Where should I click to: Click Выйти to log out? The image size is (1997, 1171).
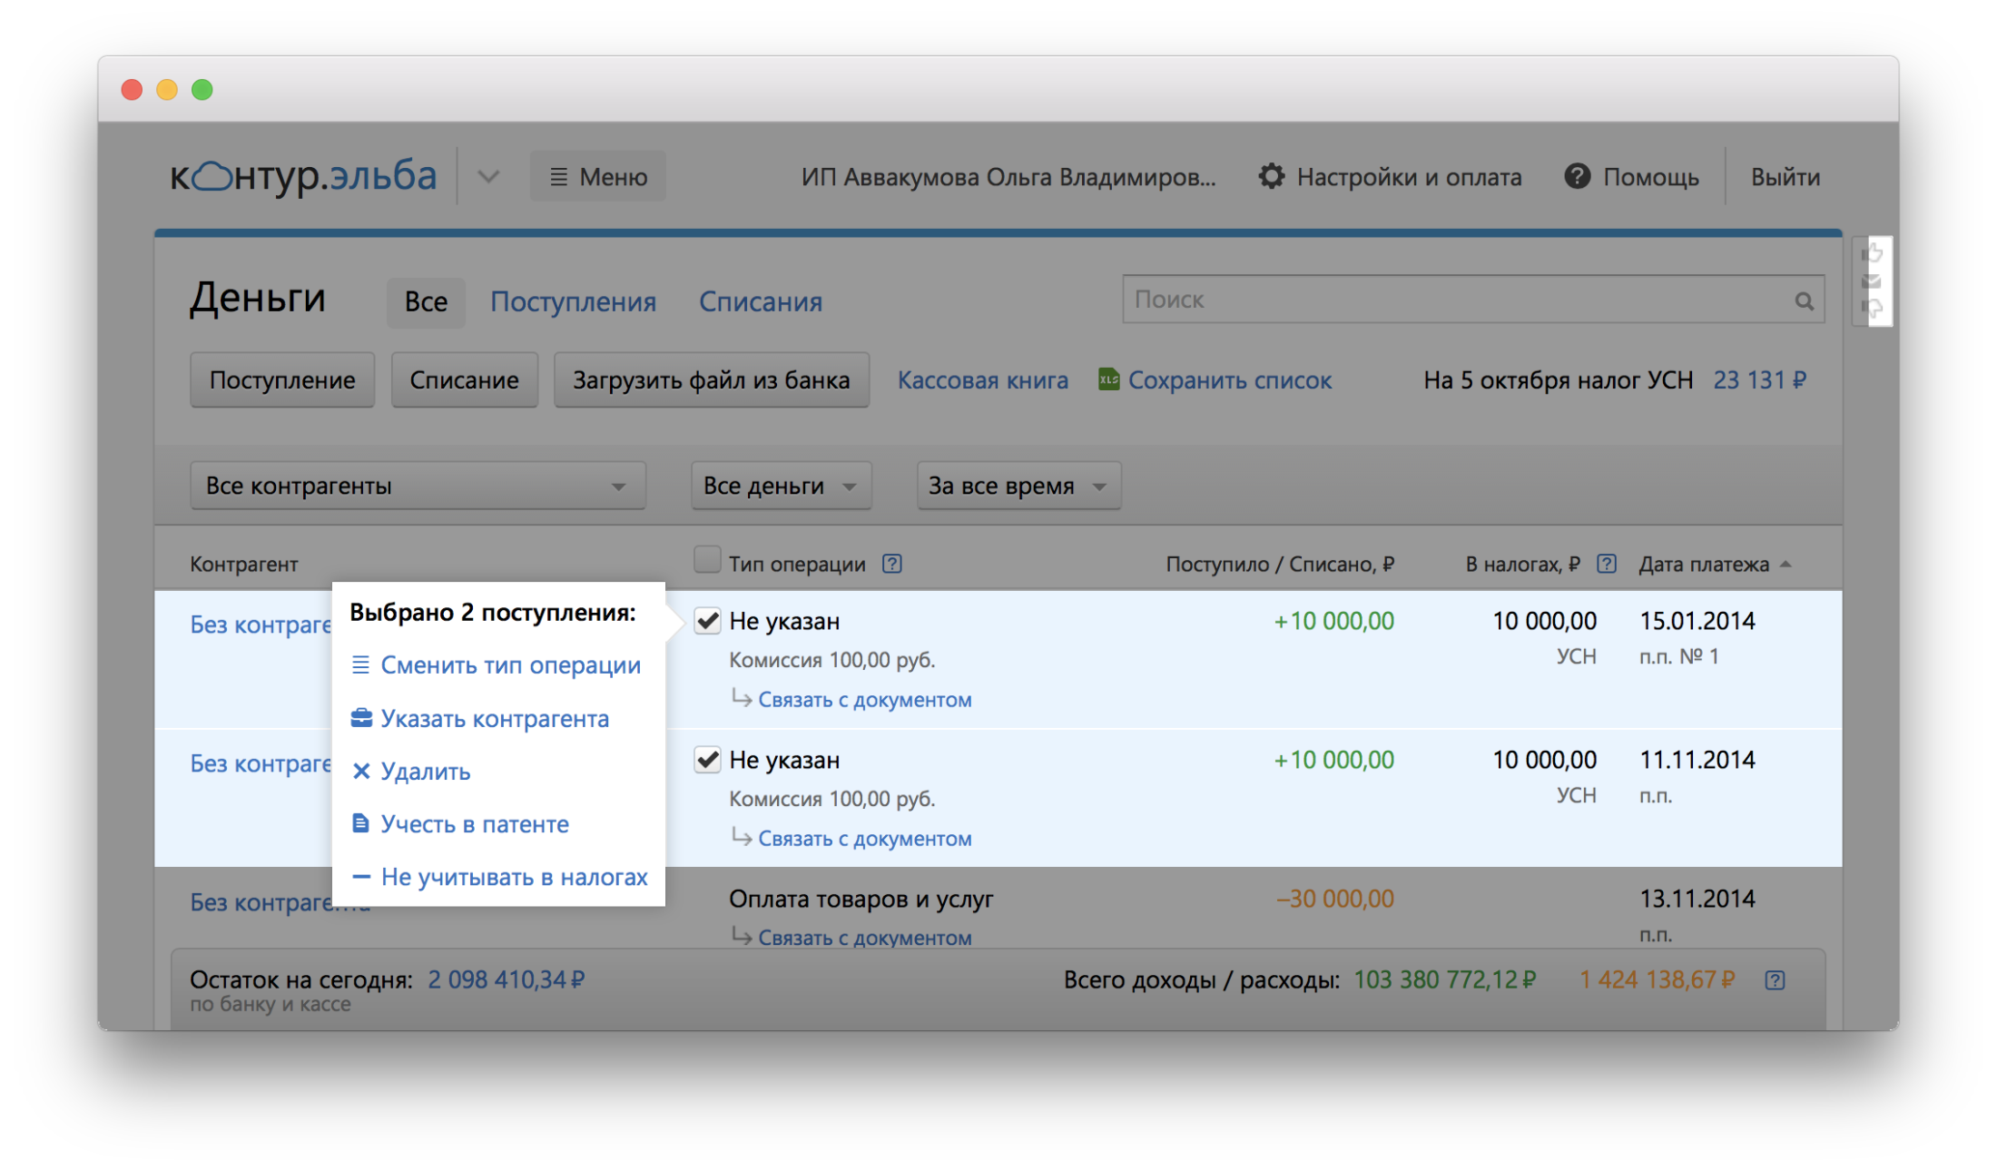(1785, 177)
